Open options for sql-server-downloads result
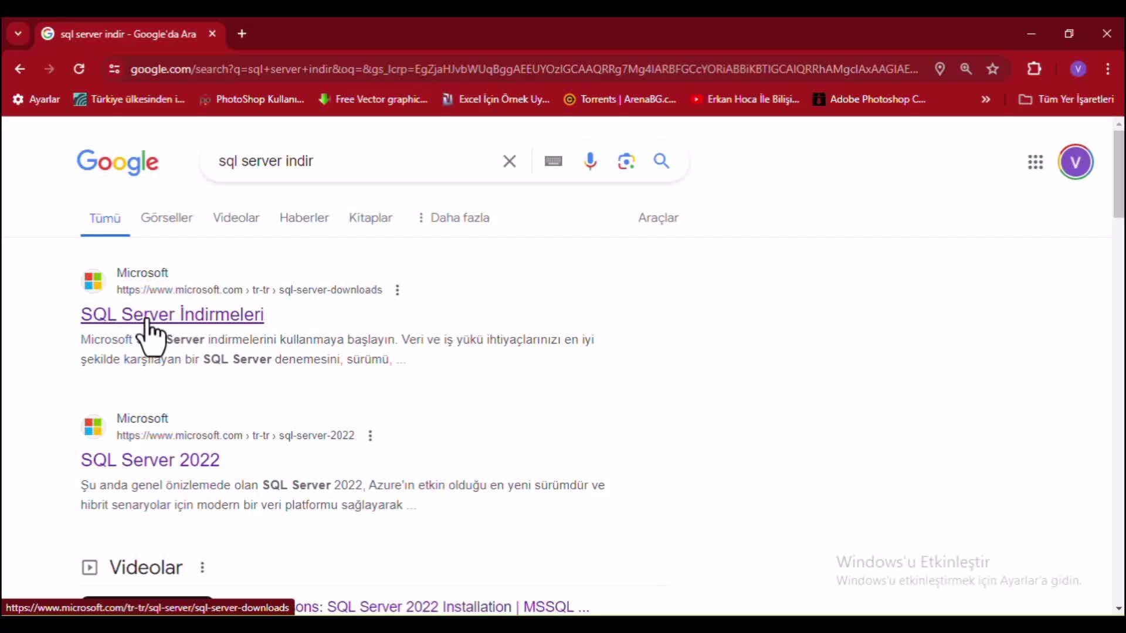 397,290
